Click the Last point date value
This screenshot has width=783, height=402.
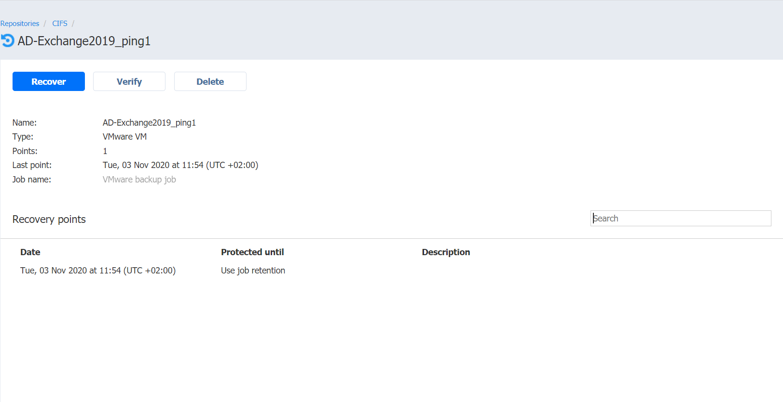point(180,165)
